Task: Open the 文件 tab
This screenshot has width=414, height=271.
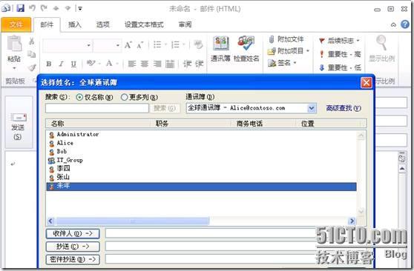Action: click(16, 24)
